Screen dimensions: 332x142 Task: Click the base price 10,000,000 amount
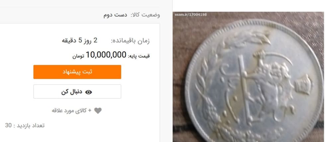(106, 55)
